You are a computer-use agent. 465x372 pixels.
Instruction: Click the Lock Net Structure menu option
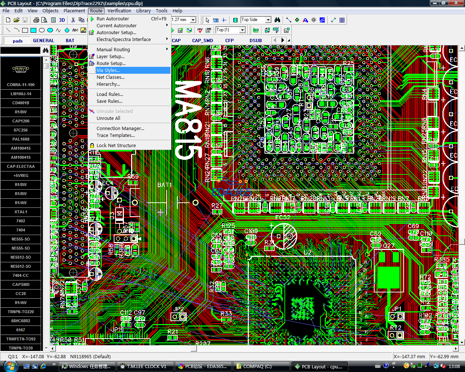(x=116, y=145)
